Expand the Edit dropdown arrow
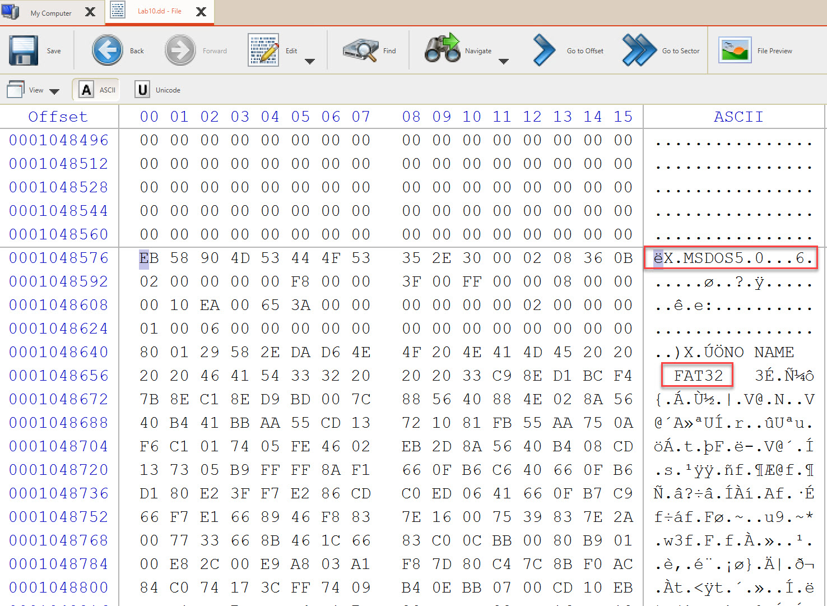 pos(310,62)
